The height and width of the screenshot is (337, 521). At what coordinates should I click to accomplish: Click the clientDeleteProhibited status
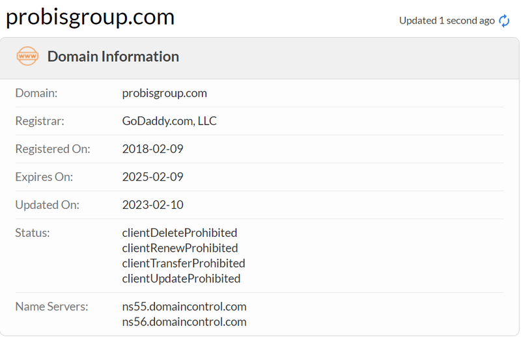click(179, 232)
